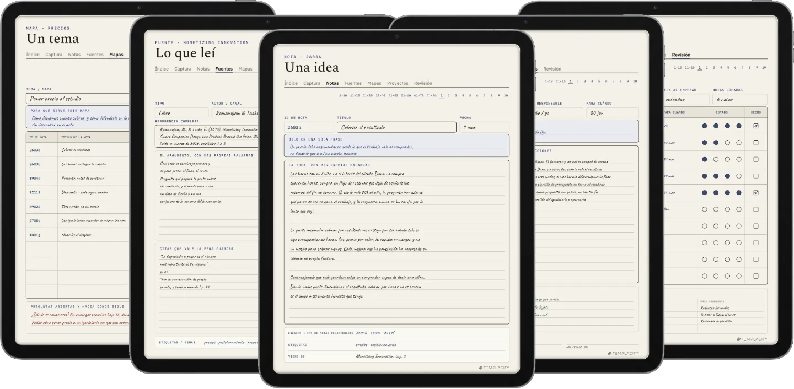Viewport: 794px width, 389px height.
Task: Click the Notas creadas field showing 6 notas
Action: coord(739,100)
